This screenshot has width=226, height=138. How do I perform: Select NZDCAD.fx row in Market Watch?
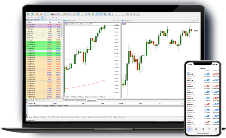pos(43,97)
